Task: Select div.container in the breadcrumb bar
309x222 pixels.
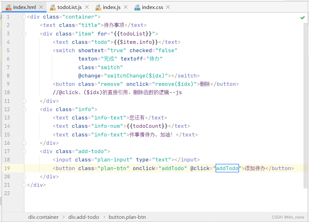Action: [x=43, y=217]
